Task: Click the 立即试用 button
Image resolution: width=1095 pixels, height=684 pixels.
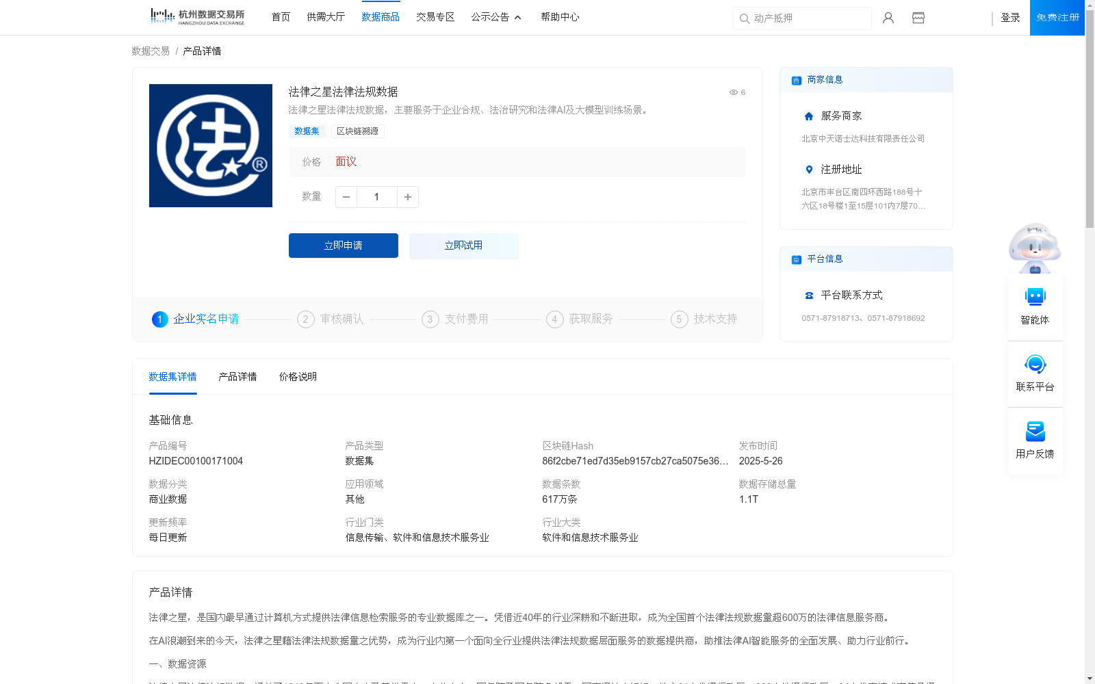Action: point(464,246)
